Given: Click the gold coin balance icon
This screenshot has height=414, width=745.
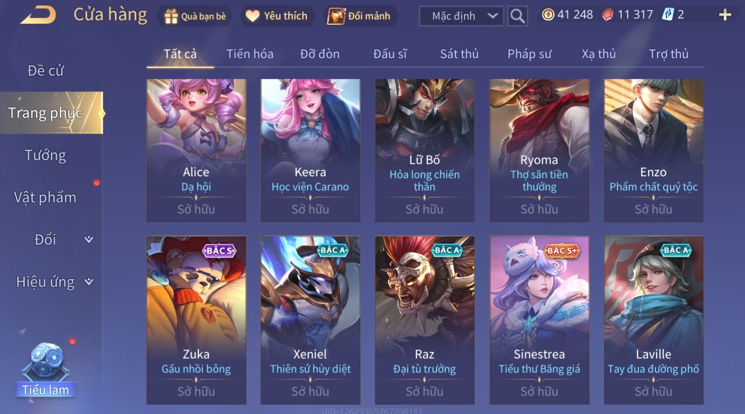Looking at the screenshot, I should [548, 15].
